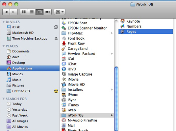The height and width of the screenshot is (131, 176).
Task: Switch to icon view
Action: [x=24, y=12]
